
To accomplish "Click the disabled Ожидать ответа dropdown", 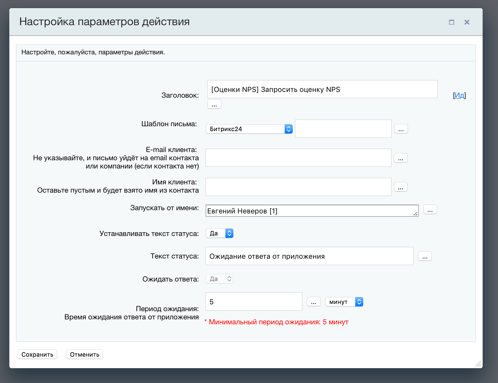I will (x=220, y=279).
